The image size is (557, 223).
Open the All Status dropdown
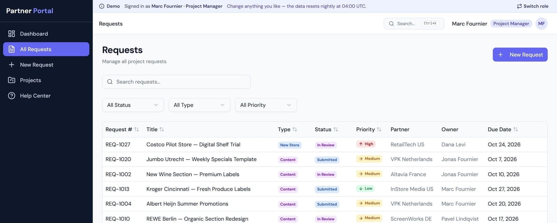pyautogui.click(x=133, y=105)
